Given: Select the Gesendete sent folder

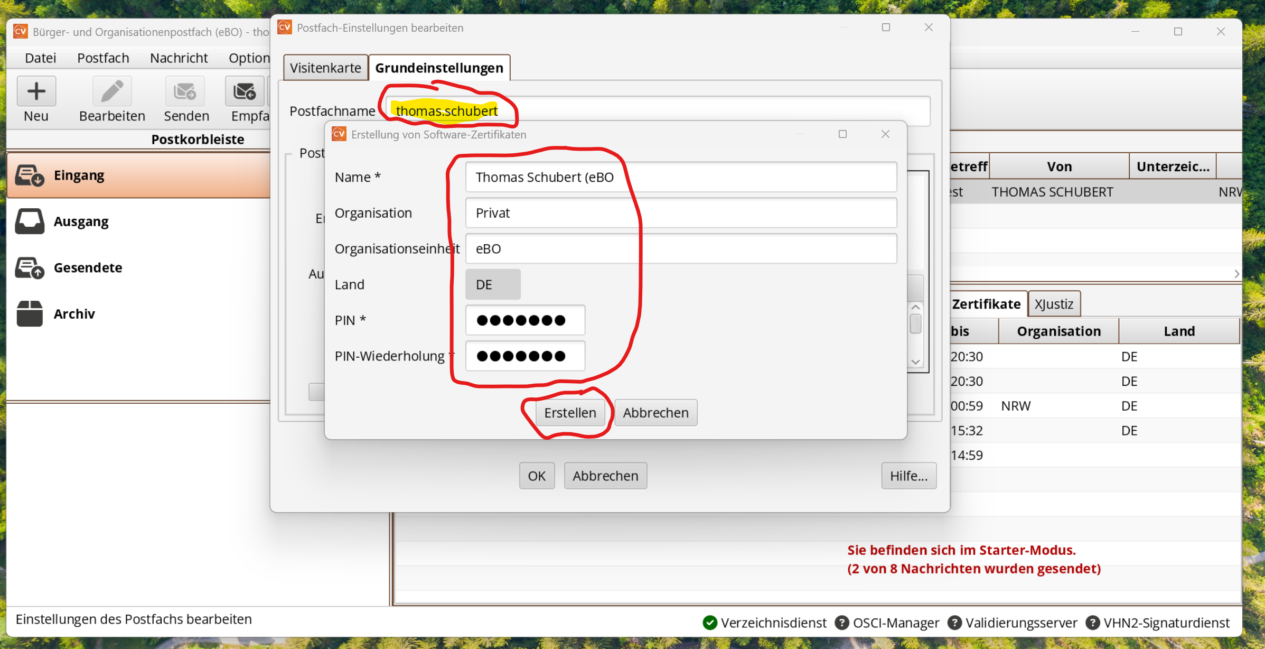Looking at the screenshot, I should tap(88, 267).
